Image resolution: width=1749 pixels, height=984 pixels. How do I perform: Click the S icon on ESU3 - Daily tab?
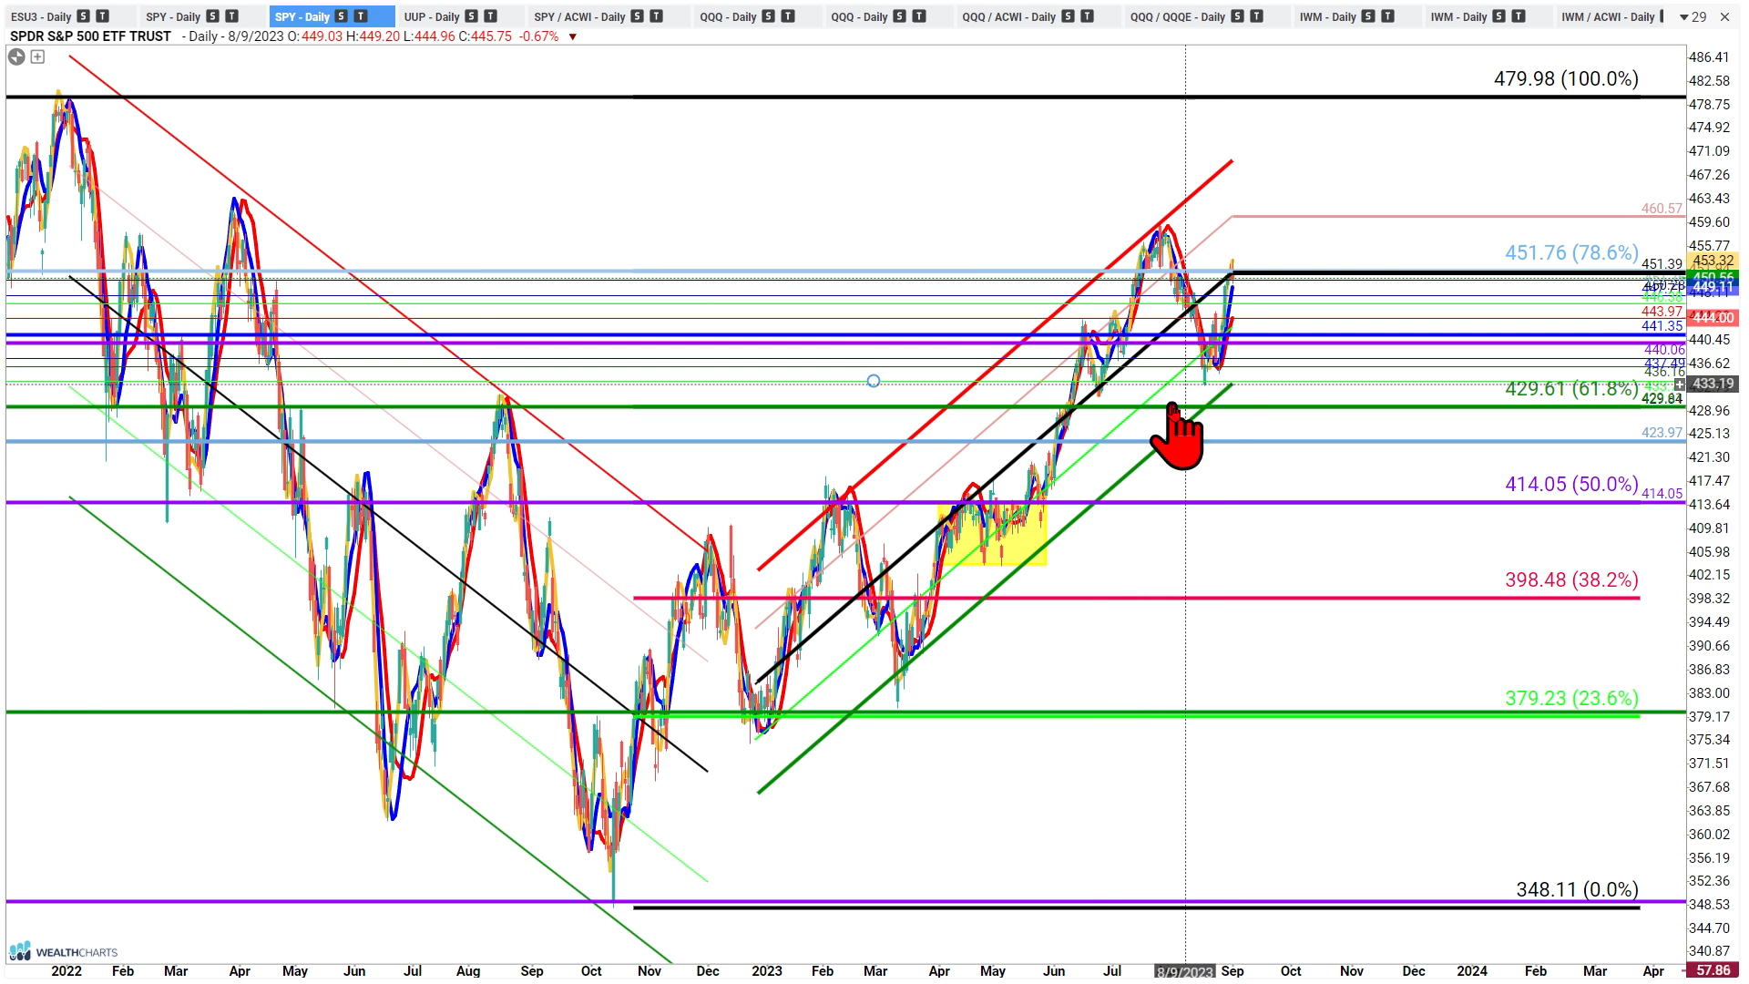coord(83,16)
